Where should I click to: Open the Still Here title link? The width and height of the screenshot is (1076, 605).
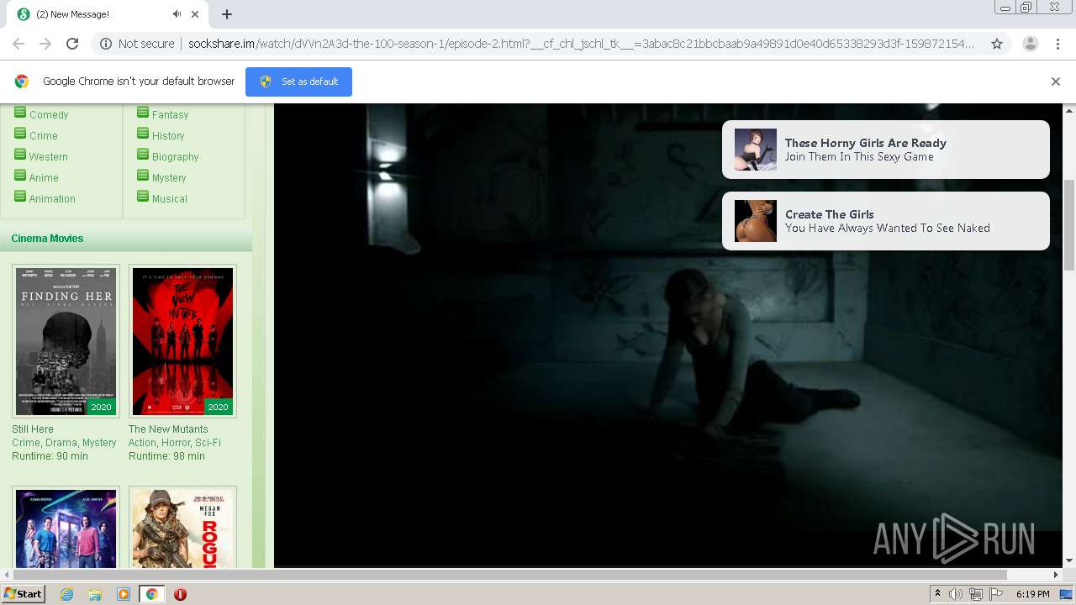[33, 429]
